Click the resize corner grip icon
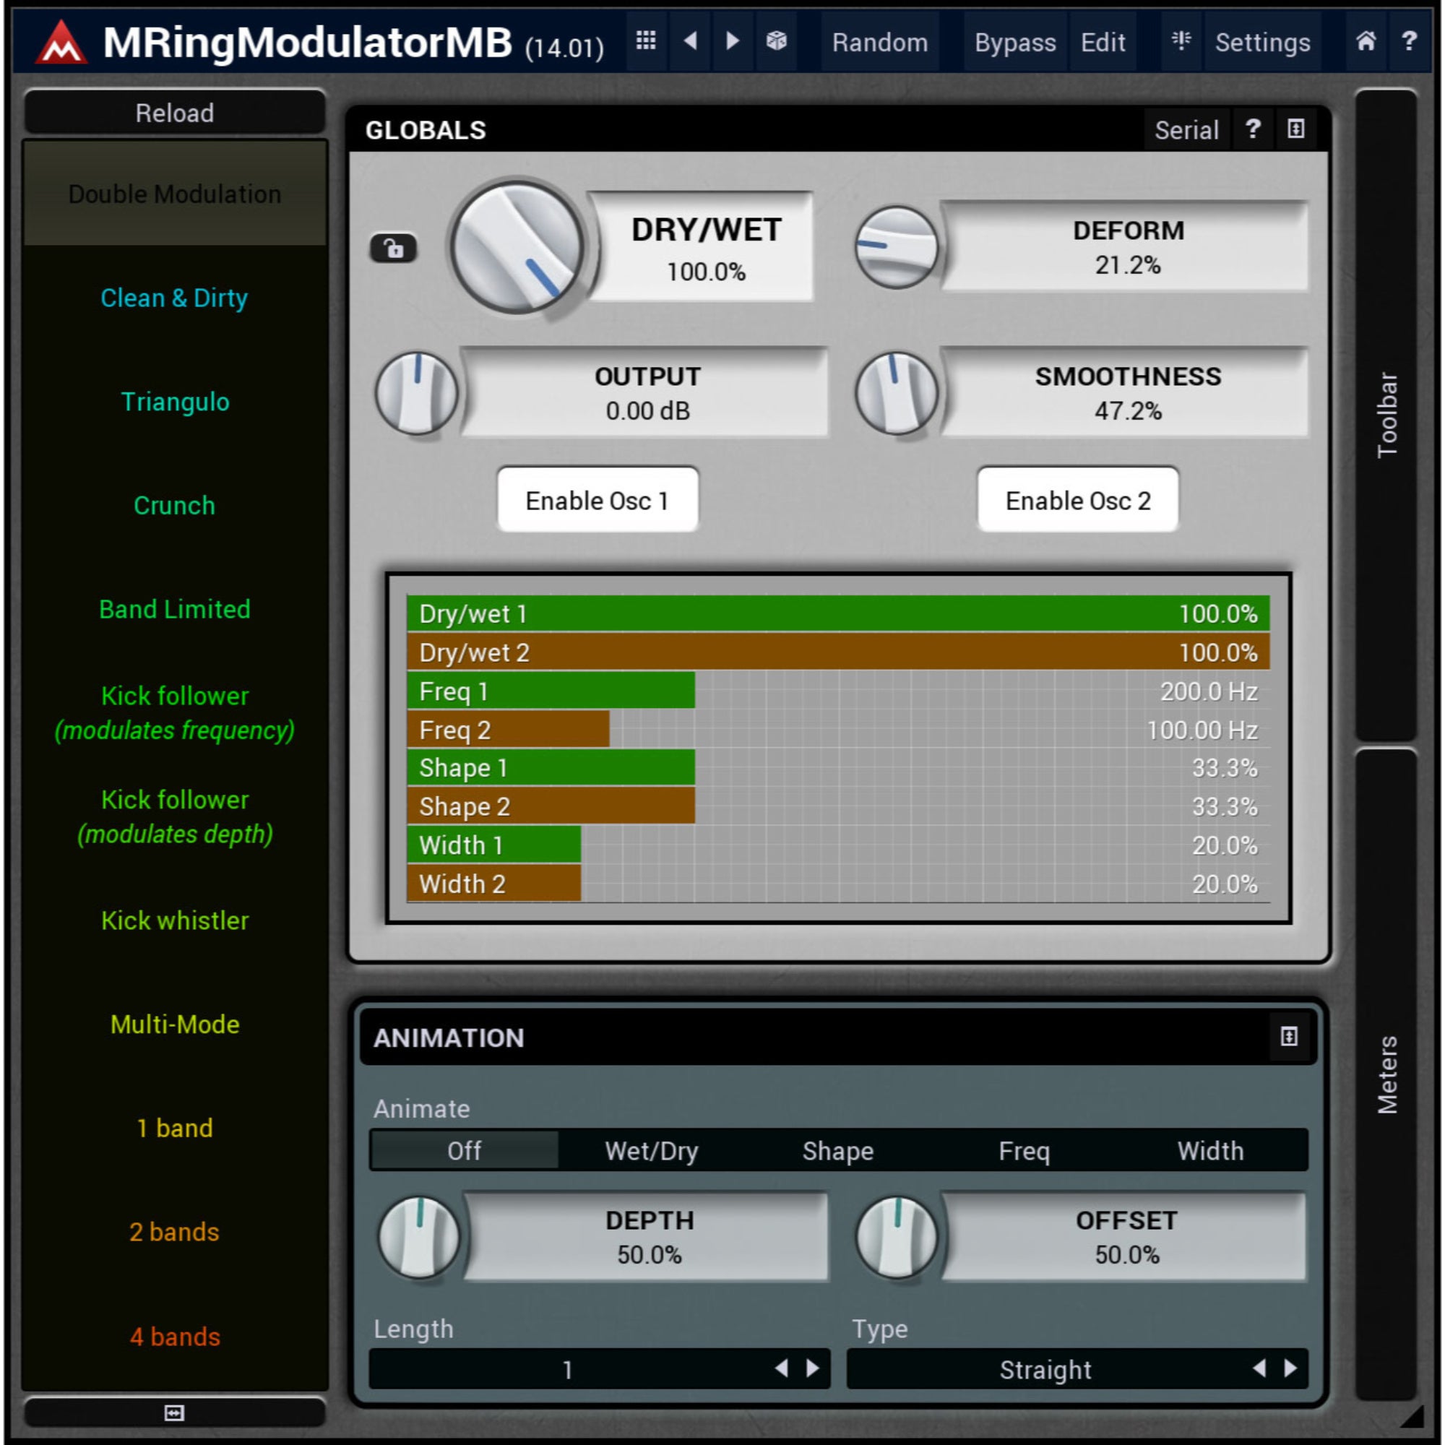This screenshot has height=1445, width=1445. 1412,1415
